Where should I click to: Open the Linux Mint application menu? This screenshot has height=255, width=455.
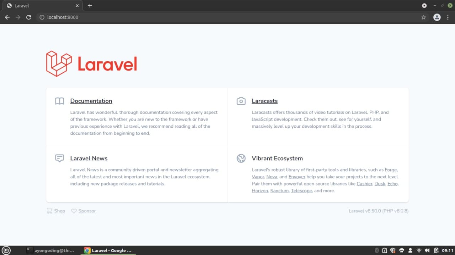click(6, 250)
